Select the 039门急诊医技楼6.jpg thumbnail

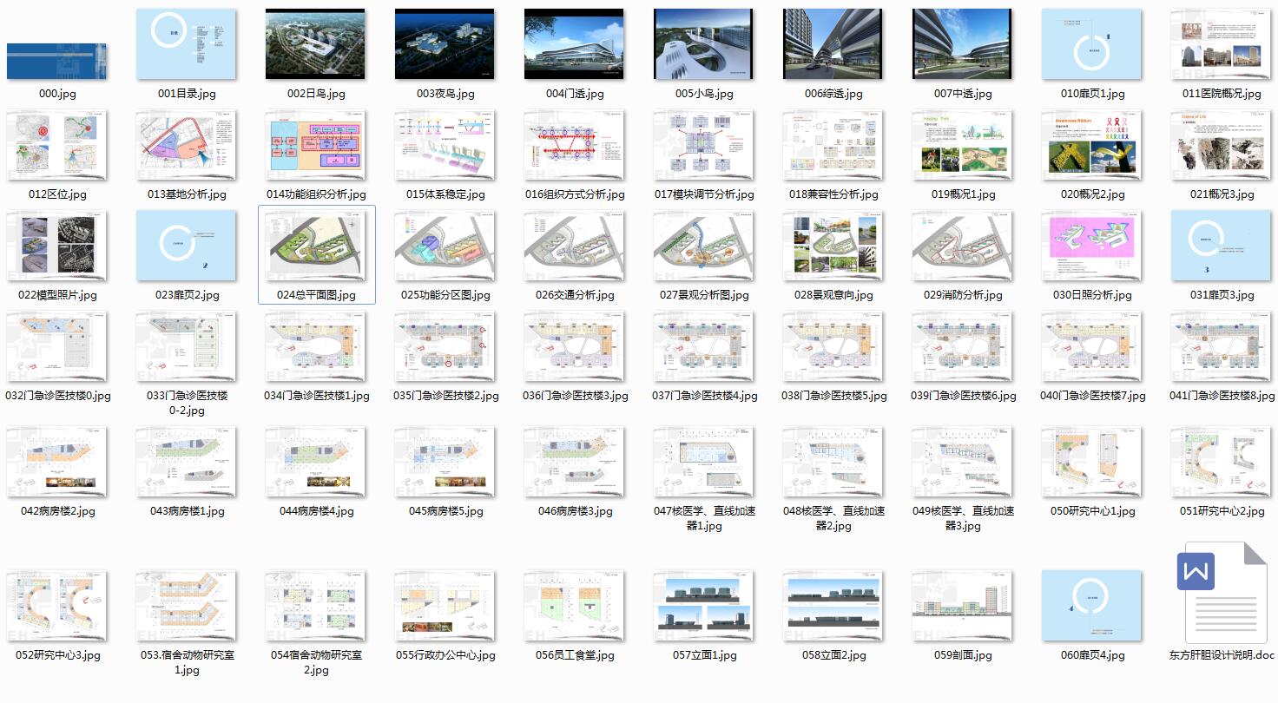click(963, 346)
